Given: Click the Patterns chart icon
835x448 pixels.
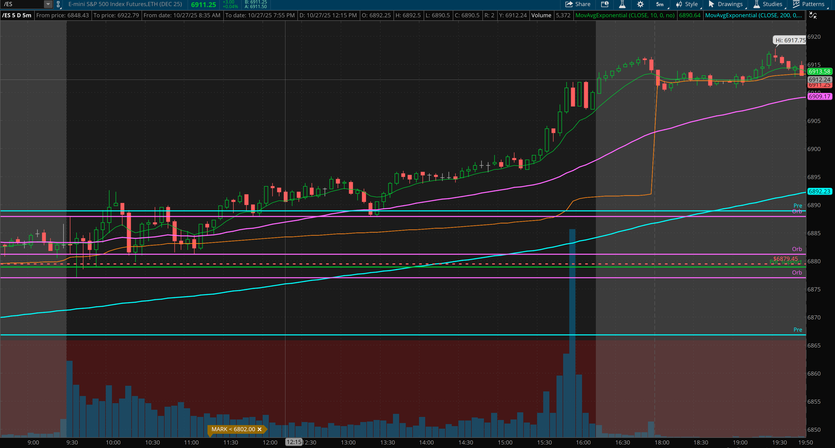Looking at the screenshot, I should coord(796,4).
